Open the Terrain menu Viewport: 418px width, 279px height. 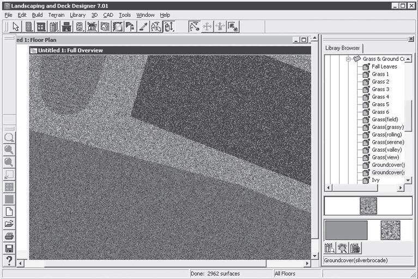pos(56,15)
